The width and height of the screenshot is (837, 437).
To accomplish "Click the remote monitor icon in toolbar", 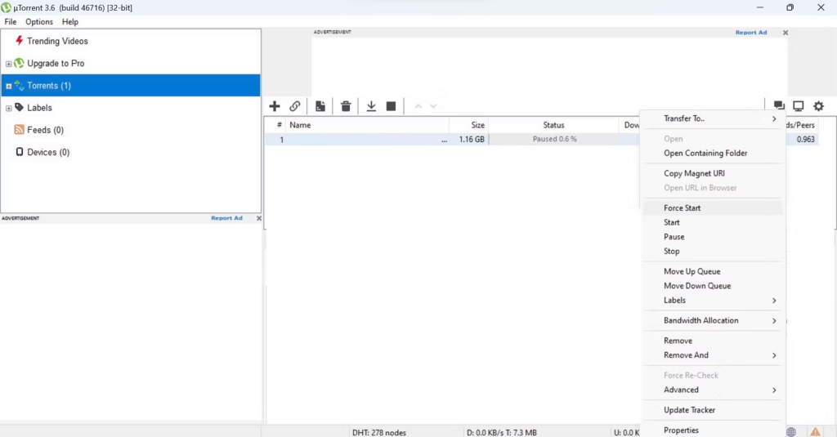I will click(799, 105).
